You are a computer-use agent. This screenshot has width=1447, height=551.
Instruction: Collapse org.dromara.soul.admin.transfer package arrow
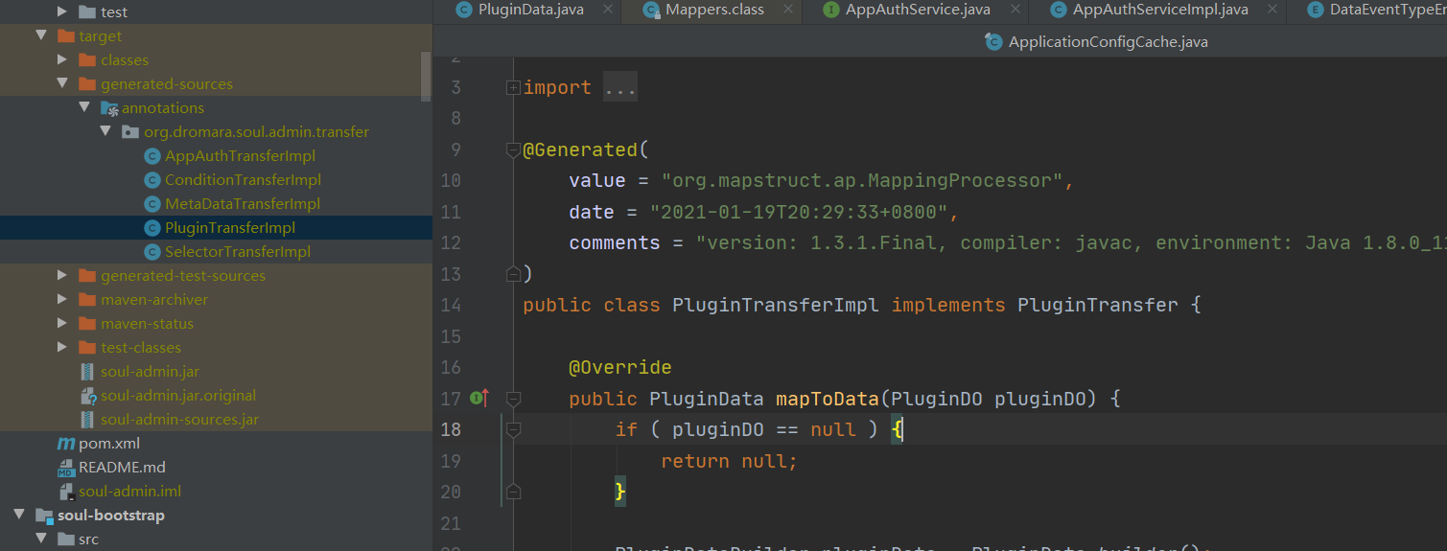point(105,131)
